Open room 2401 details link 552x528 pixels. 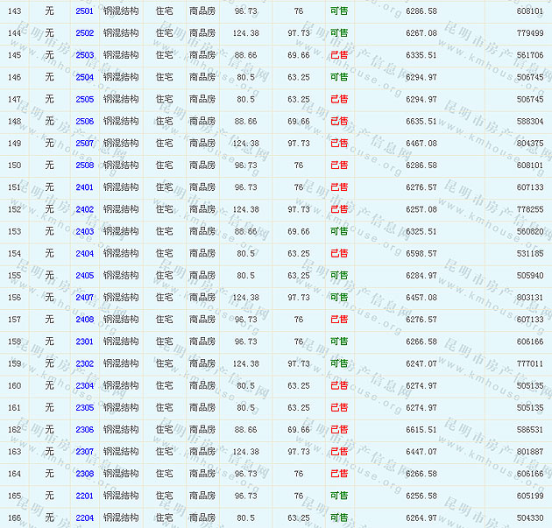[85, 187]
